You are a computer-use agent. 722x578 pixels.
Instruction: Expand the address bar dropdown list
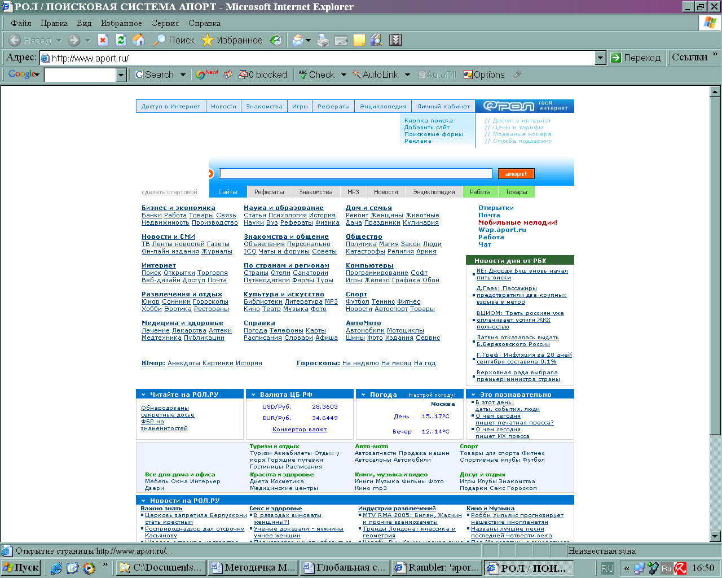tap(601, 58)
